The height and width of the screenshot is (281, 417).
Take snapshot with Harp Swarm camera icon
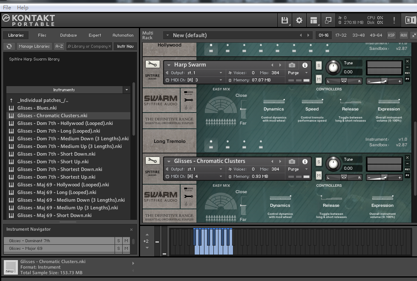point(292,65)
